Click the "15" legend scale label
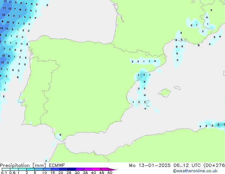Image resolution: width=225 pixels, height=174 pixels. [x=53, y=173]
